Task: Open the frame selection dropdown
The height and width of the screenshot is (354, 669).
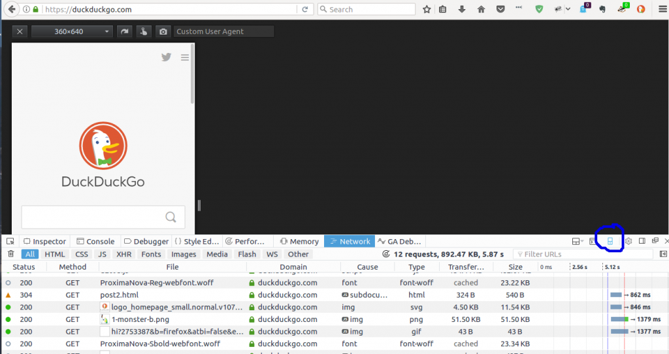Action: [578, 242]
